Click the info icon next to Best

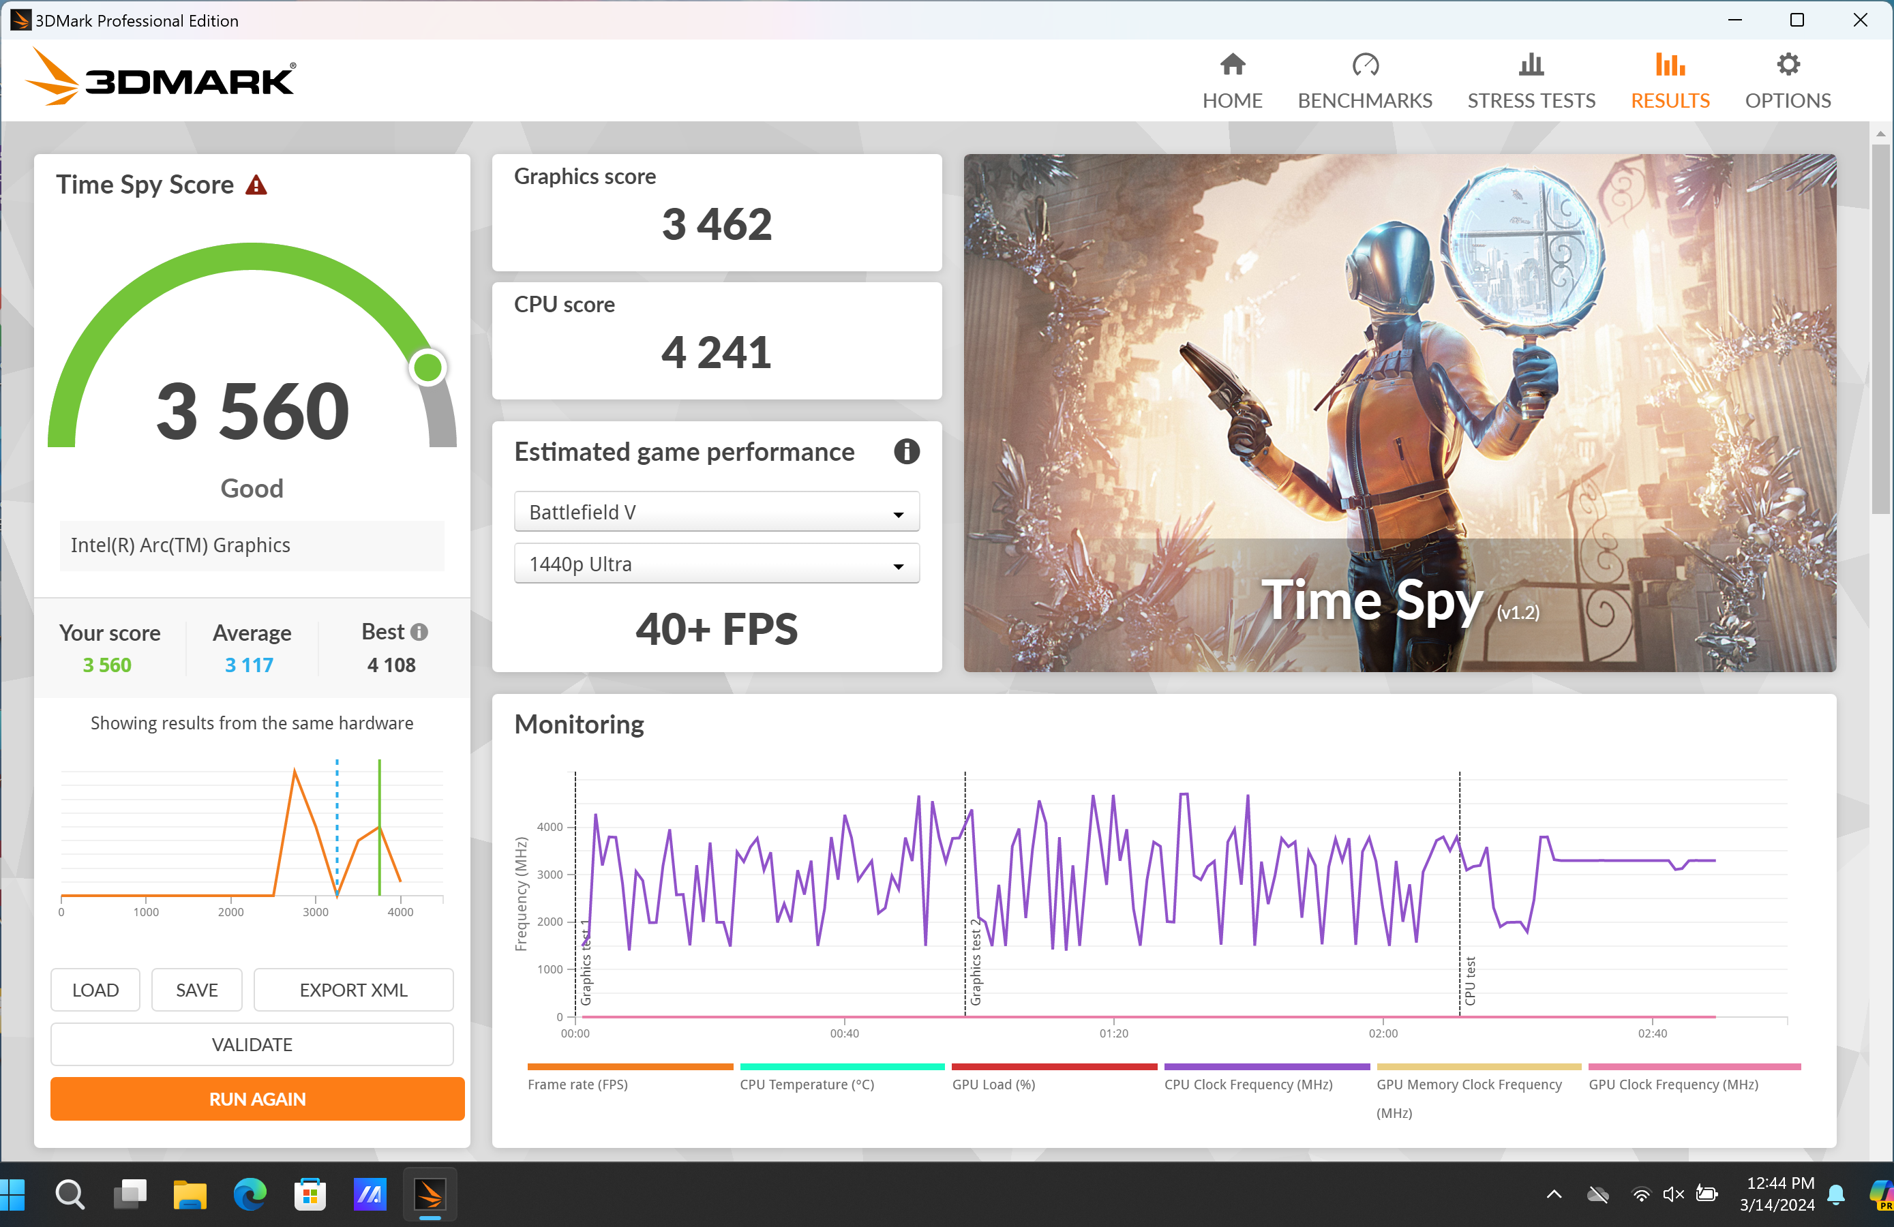[419, 632]
